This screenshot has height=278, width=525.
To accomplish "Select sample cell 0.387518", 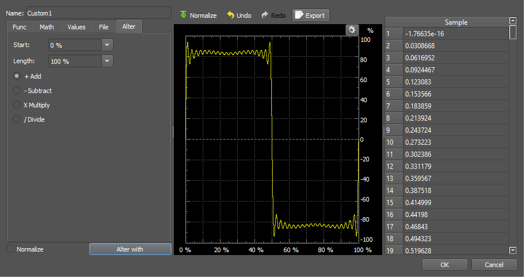I will point(456,191).
